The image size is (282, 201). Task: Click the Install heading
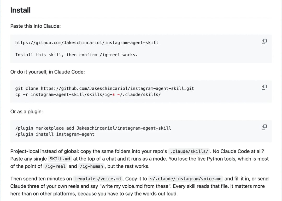point(20,10)
